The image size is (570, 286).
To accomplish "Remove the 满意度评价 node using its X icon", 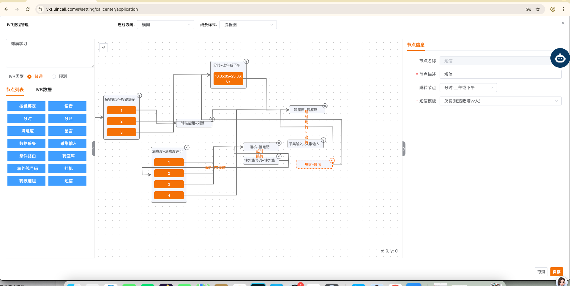I will click(187, 148).
